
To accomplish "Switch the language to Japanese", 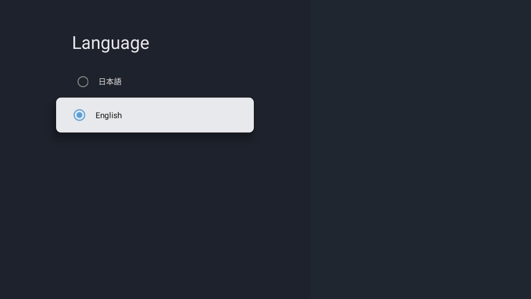I will (x=155, y=82).
